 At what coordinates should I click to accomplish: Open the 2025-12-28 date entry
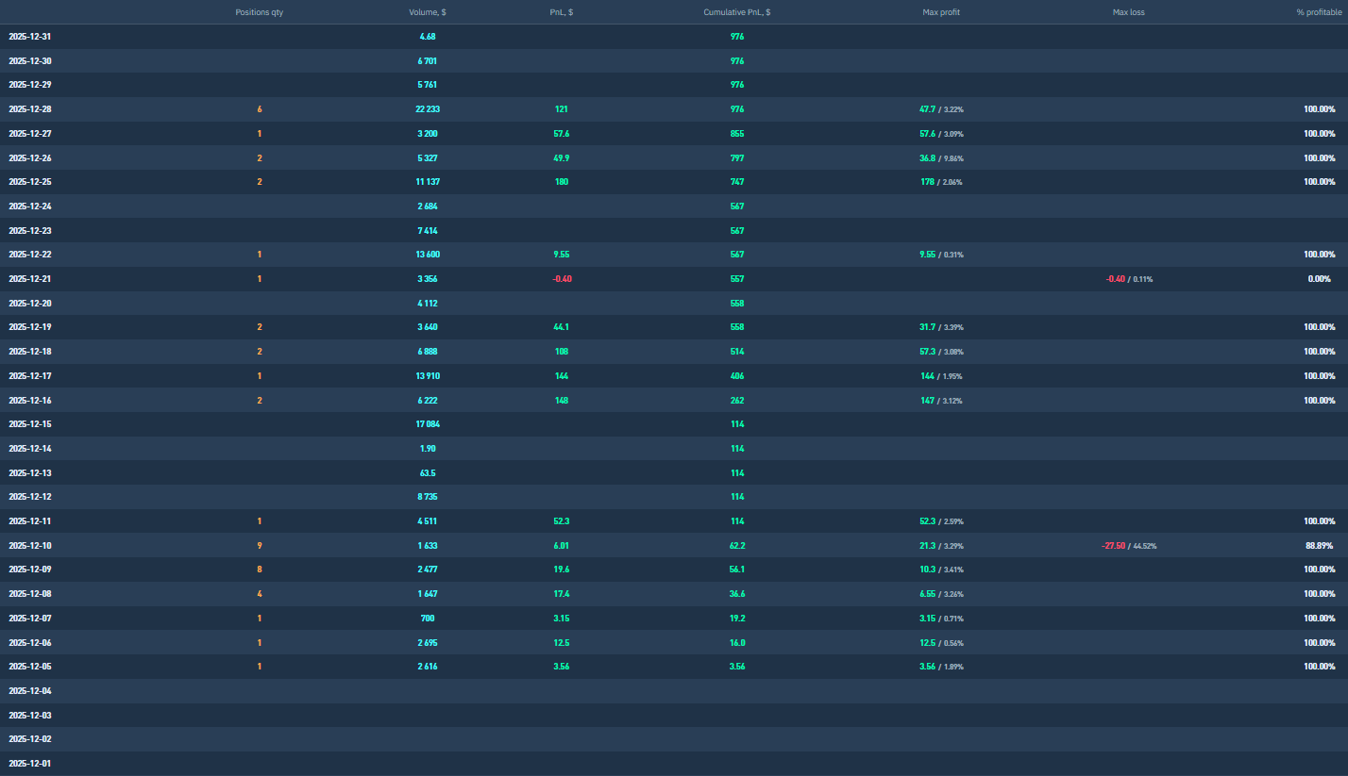(x=30, y=109)
